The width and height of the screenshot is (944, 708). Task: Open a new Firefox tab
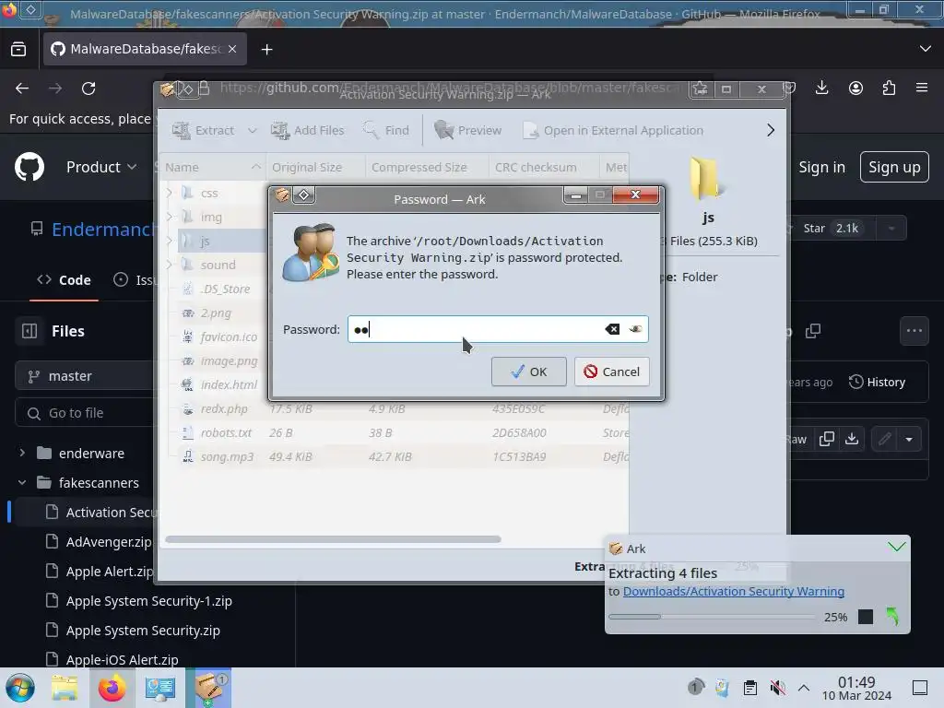click(266, 50)
